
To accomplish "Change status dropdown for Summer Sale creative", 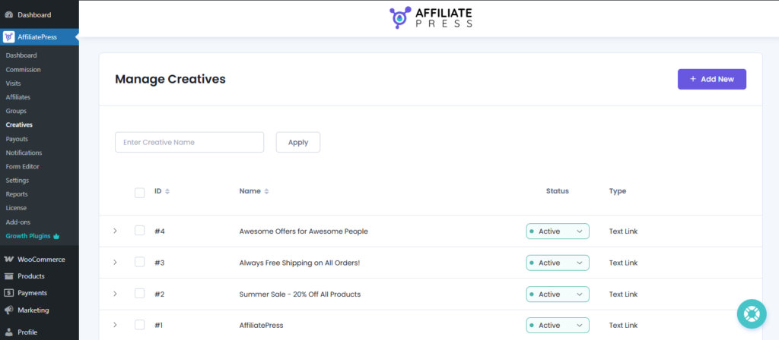I will 557,294.
